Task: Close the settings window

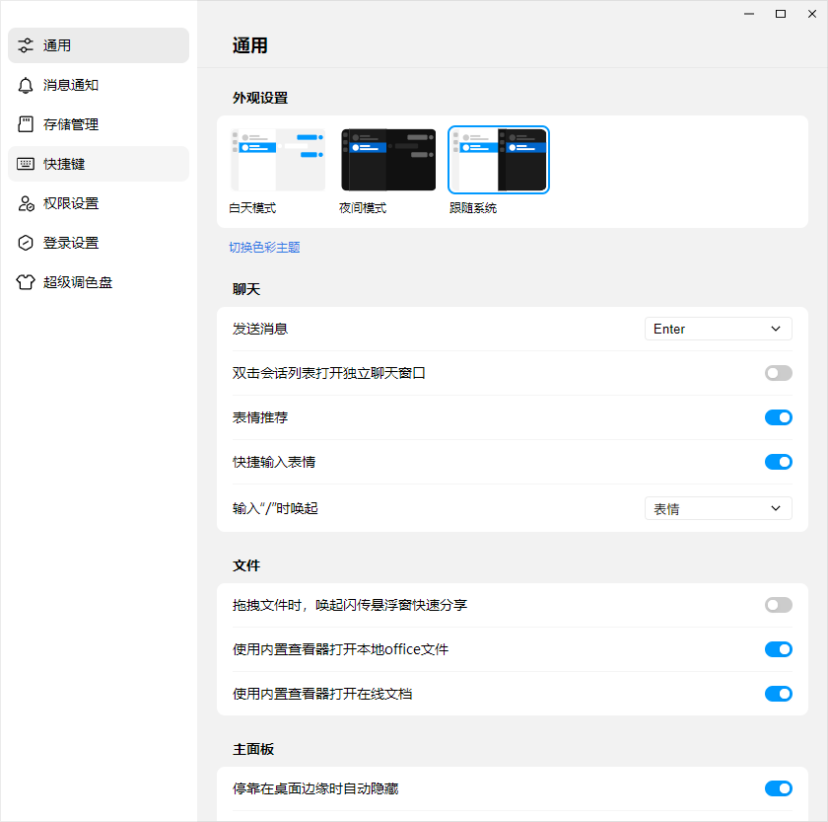Action: (x=812, y=14)
